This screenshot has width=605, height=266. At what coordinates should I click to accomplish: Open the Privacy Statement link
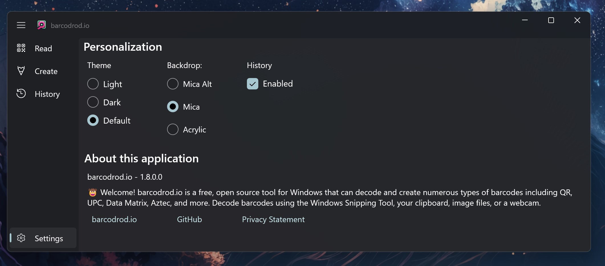(273, 219)
